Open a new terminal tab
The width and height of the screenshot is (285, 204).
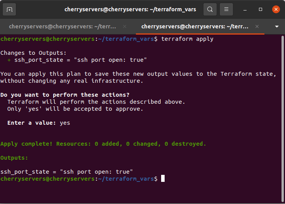10,9
